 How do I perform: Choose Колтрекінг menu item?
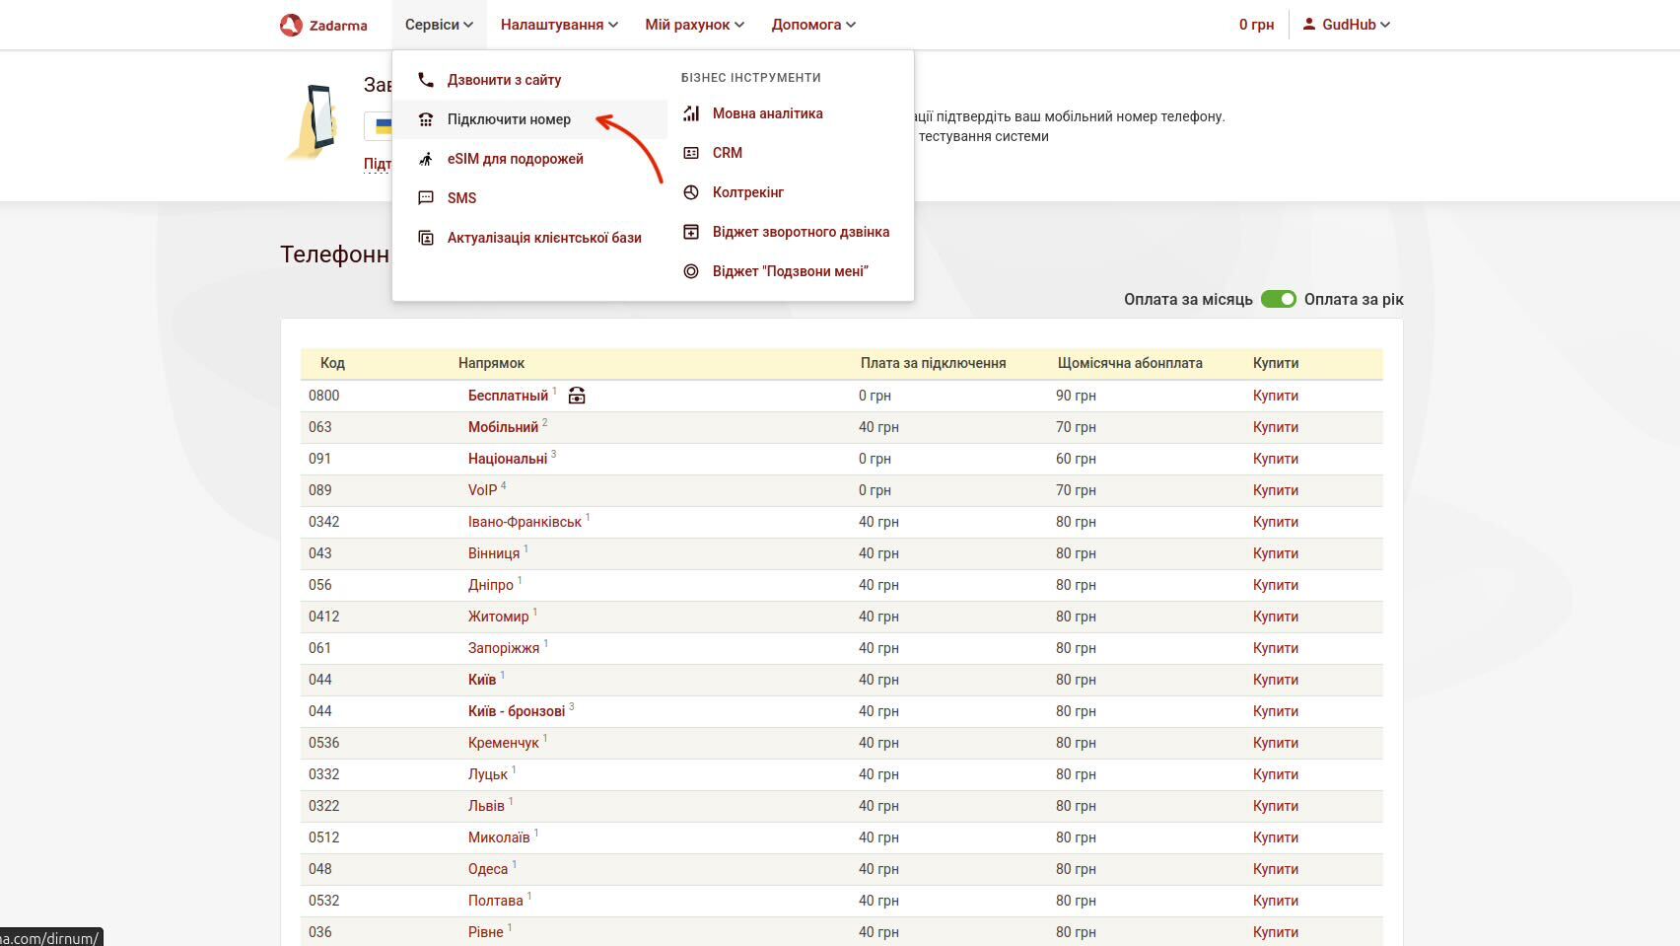[748, 192]
